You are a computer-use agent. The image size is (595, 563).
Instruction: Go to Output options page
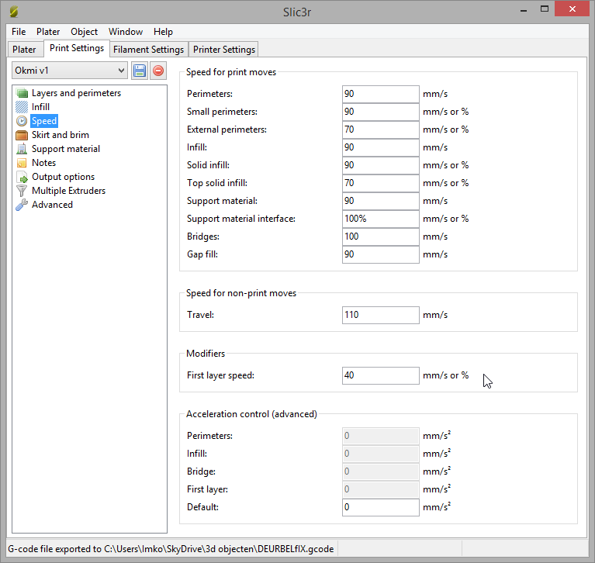[x=63, y=177]
